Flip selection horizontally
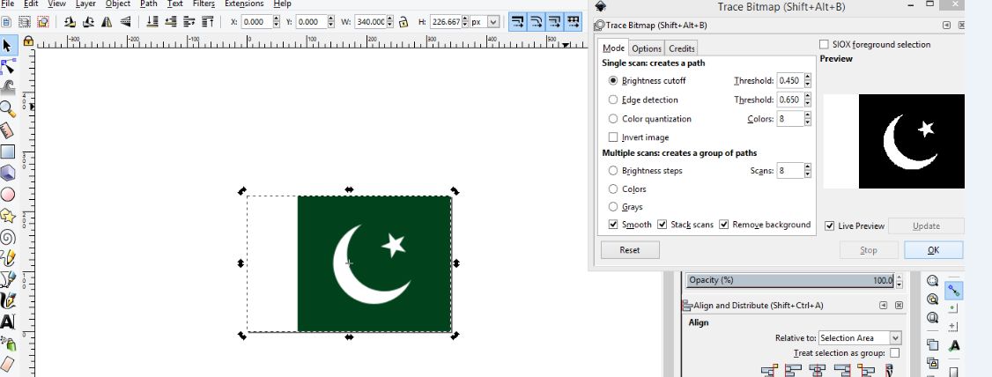This screenshot has width=992, height=377. point(107,21)
